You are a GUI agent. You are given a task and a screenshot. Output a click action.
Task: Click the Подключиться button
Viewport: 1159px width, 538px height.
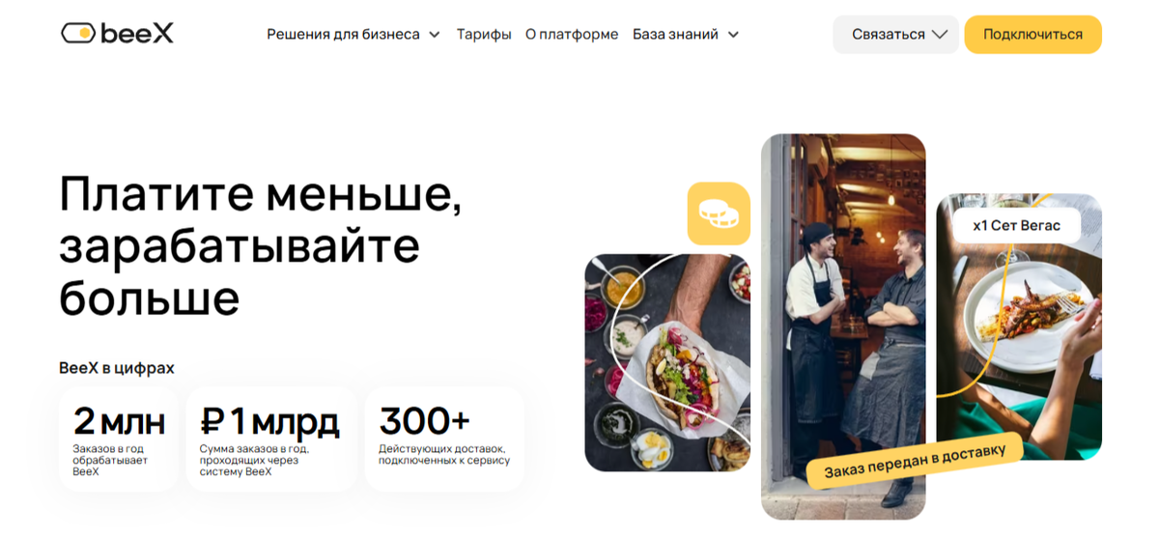[1032, 35]
